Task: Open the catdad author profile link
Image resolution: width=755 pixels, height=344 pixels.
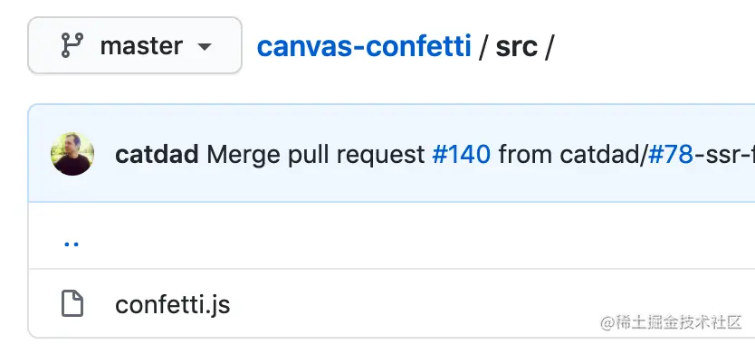Action: (157, 155)
